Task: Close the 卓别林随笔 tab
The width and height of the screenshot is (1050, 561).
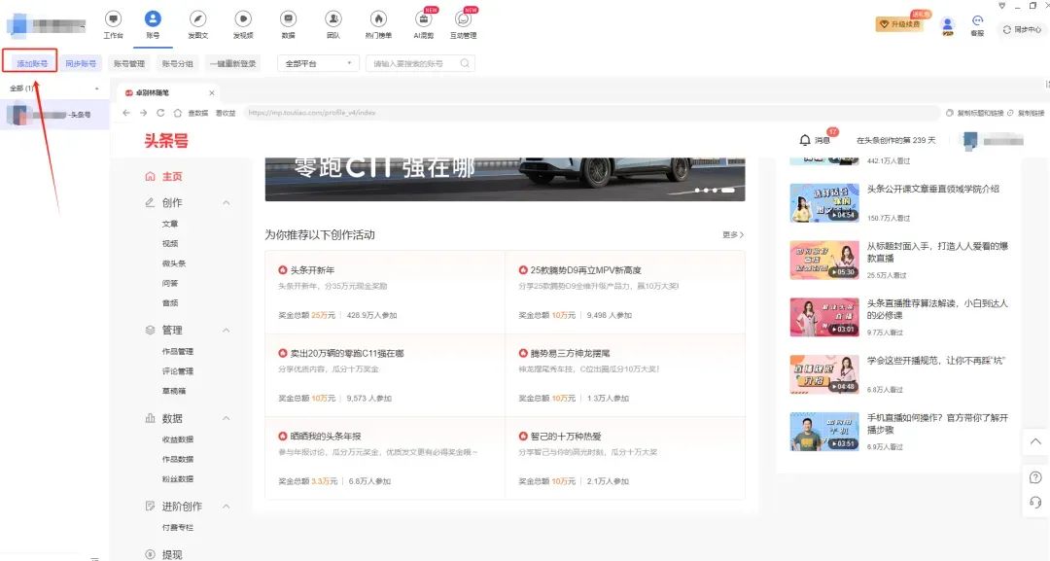Action: coord(212,93)
